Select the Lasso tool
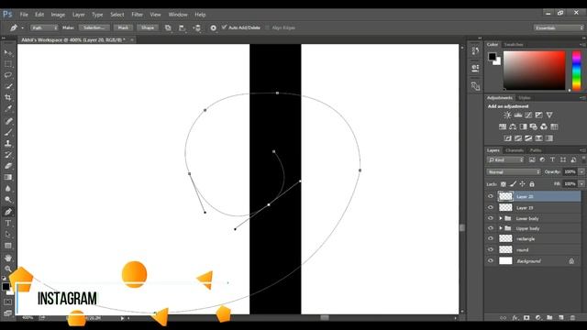587x330 pixels. [8, 75]
